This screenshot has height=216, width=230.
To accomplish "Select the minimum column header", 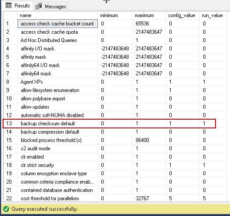I will (x=115, y=15).
